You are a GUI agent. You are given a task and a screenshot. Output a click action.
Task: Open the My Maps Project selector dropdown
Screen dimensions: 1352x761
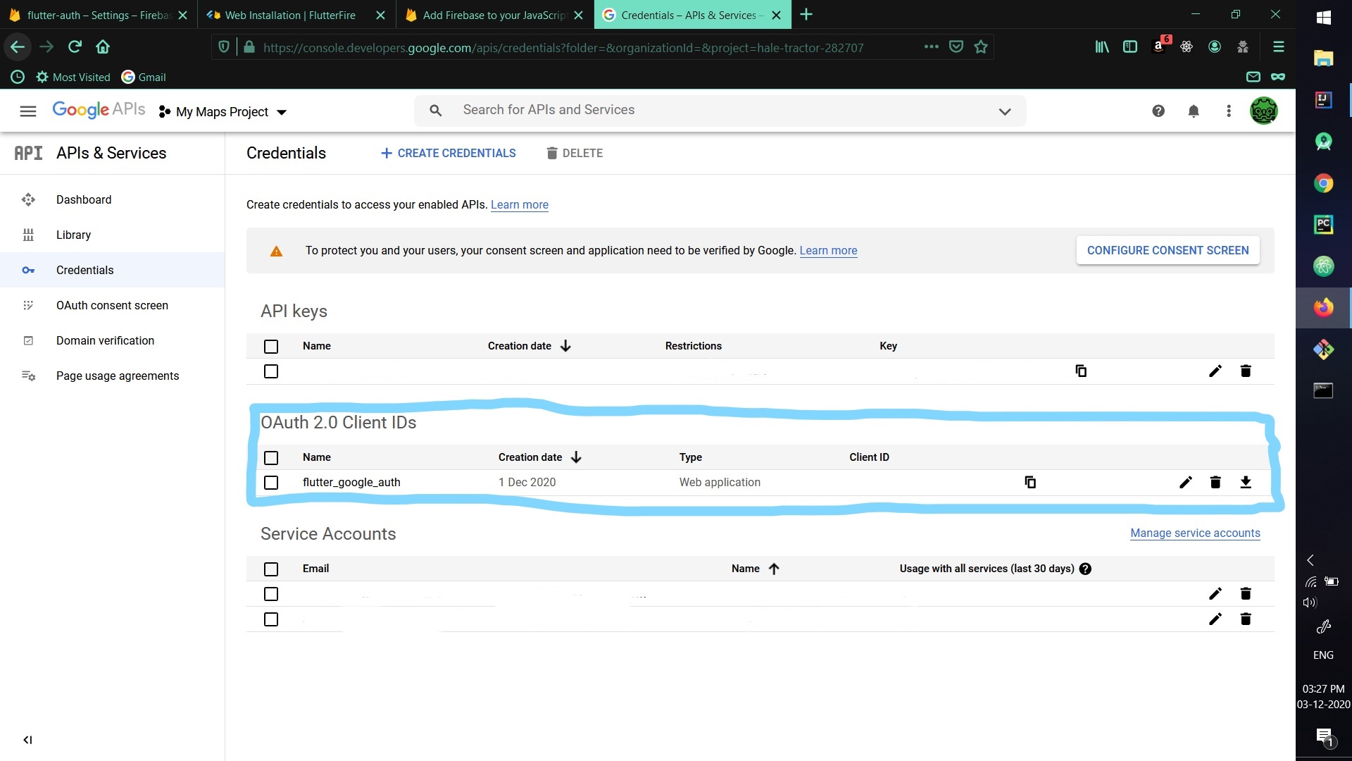(x=223, y=112)
